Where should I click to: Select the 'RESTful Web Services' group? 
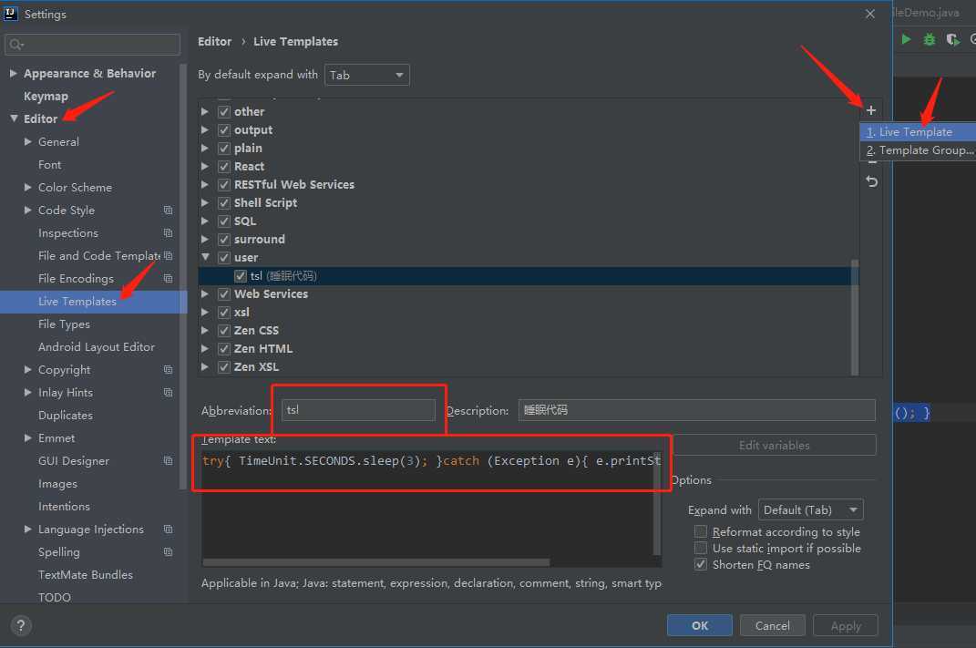tap(293, 185)
